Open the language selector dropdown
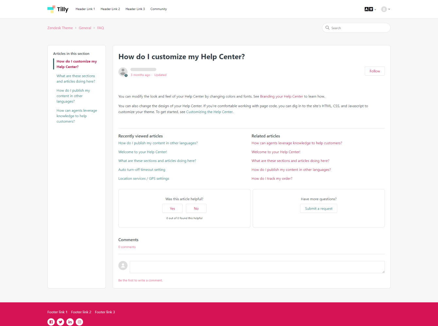This screenshot has height=326, width=438. click(x=370, y=9)
